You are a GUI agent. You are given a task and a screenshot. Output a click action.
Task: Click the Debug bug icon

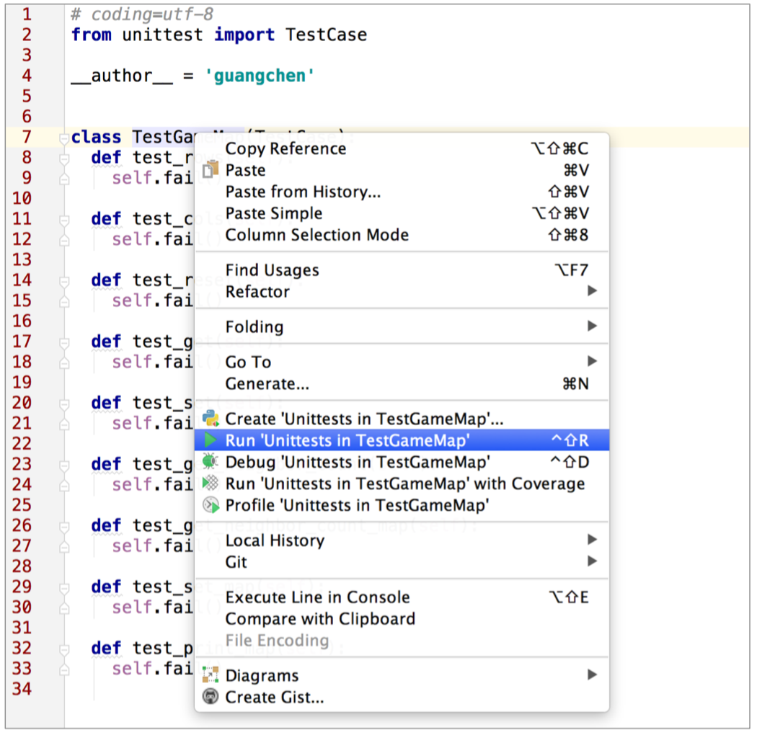point(211,461)
